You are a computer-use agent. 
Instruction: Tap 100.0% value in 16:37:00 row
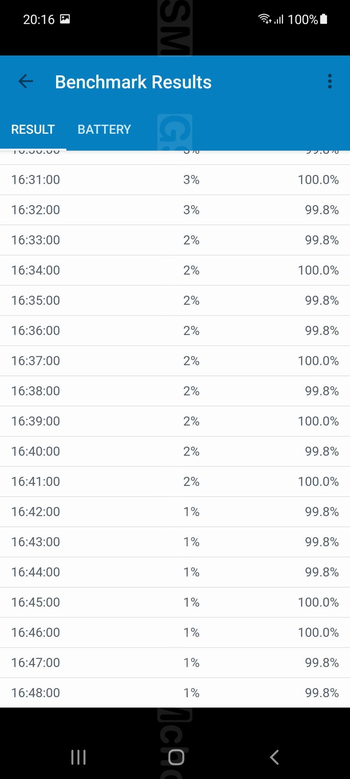(x=318, y=361)
